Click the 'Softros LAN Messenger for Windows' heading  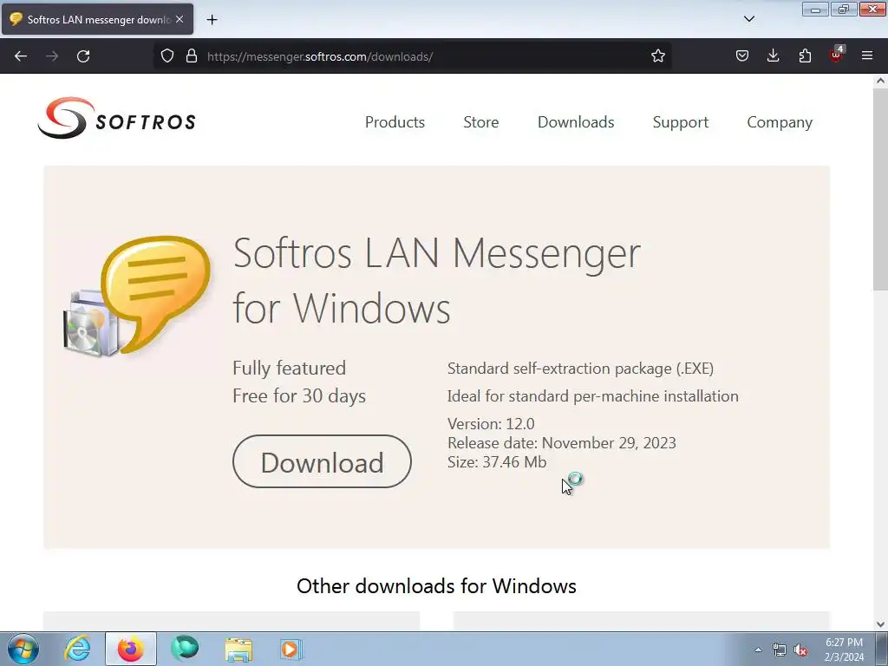point(437,280)
